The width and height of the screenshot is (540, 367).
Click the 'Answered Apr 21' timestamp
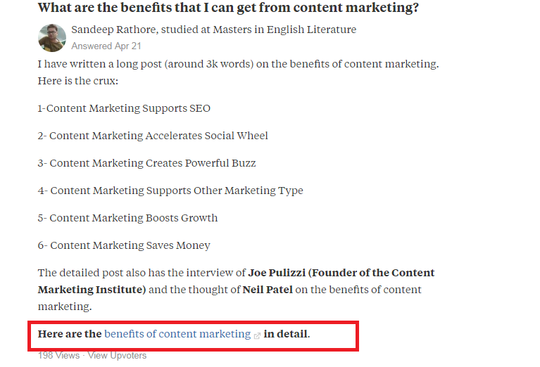106,46
